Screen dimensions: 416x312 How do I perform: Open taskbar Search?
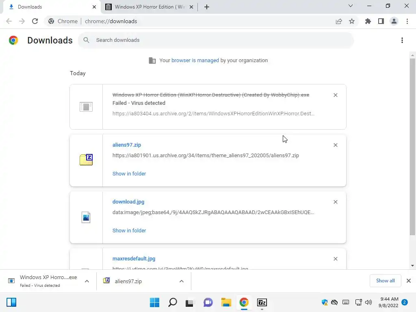172,302
